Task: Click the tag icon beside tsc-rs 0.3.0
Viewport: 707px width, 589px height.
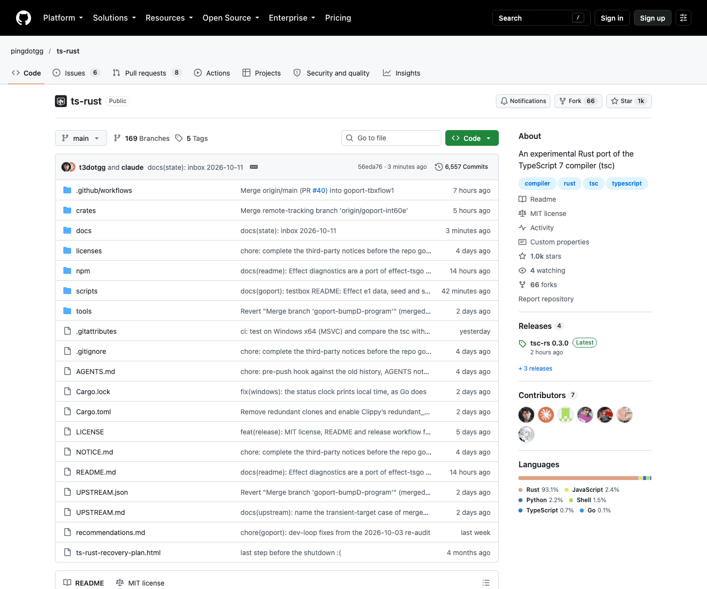Action: coord(522,344)
